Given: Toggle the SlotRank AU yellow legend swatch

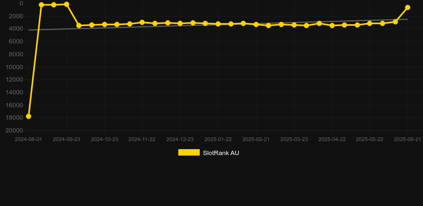Looking at the screenshot, I should tap(189, 152).
